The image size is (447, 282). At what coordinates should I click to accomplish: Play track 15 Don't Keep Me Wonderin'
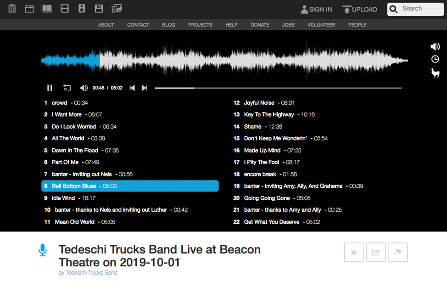280,138
